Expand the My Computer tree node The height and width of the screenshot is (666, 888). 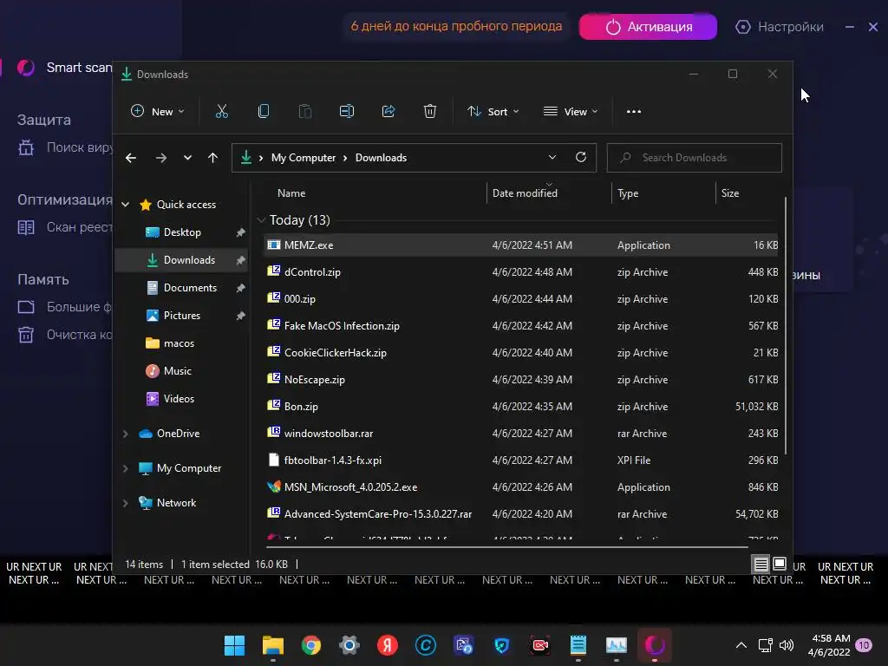(126, 468)
